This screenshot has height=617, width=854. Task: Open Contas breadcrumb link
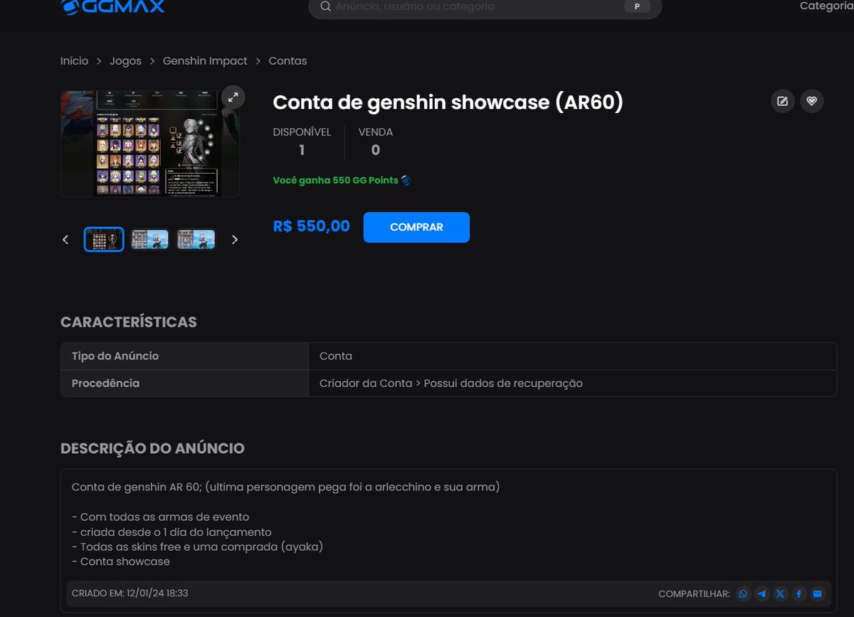coord(288,61)
